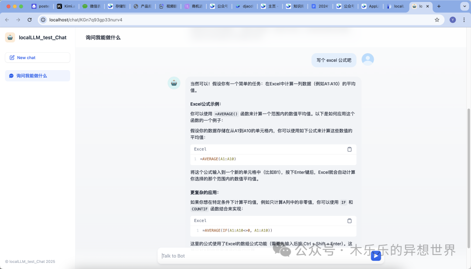471x269 pixels.
Task: Open a new browser tab
Action: click(x=439, y=7)
